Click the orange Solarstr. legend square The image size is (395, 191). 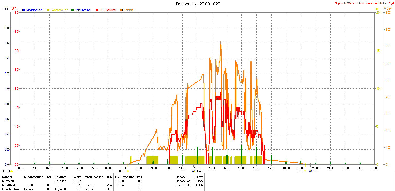click(x=121, y=10)
